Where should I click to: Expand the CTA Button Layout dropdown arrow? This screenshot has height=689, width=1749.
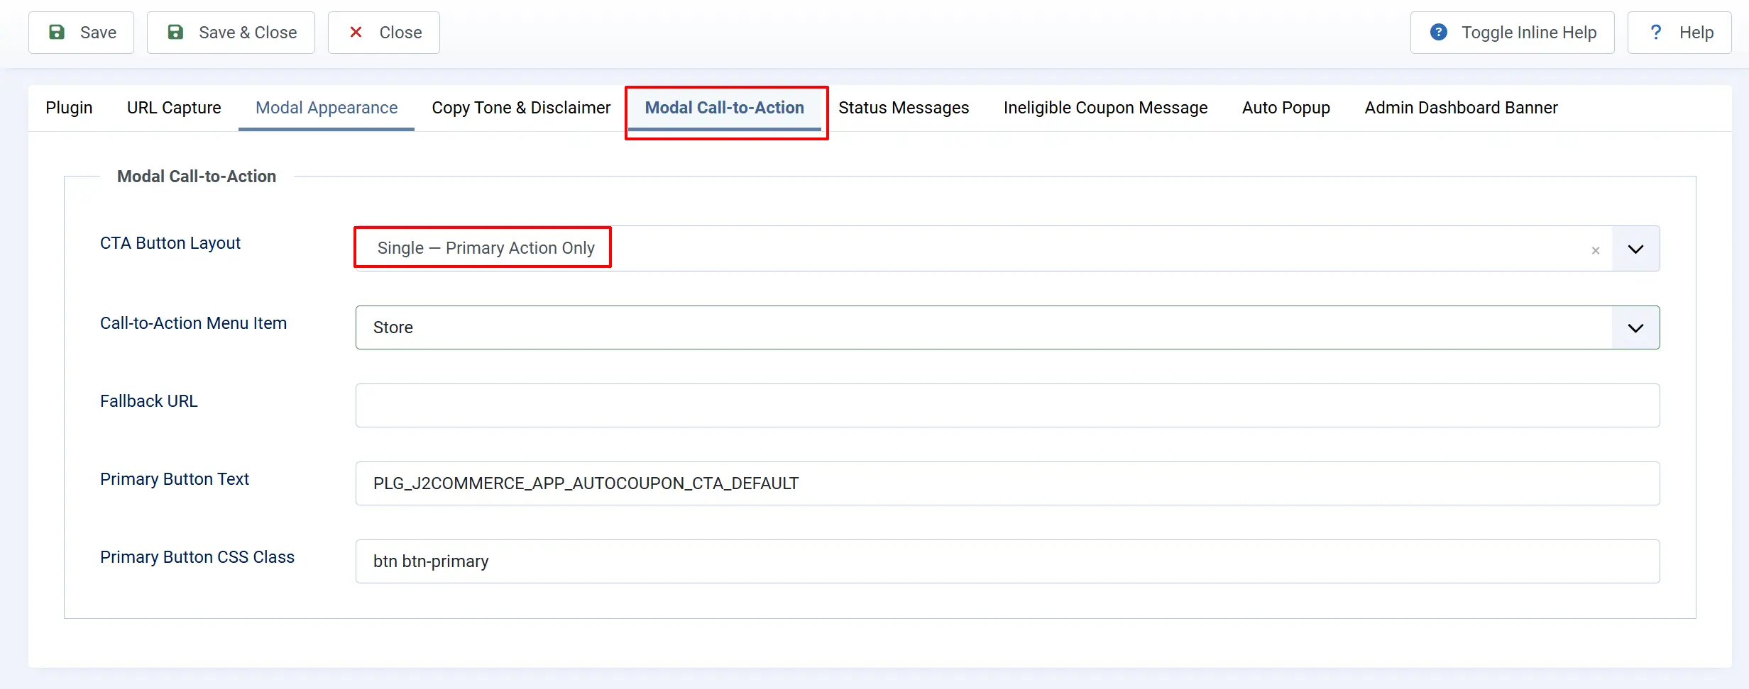1635,249
